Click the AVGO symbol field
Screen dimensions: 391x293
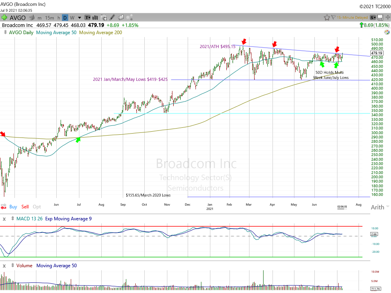(18, 18)
